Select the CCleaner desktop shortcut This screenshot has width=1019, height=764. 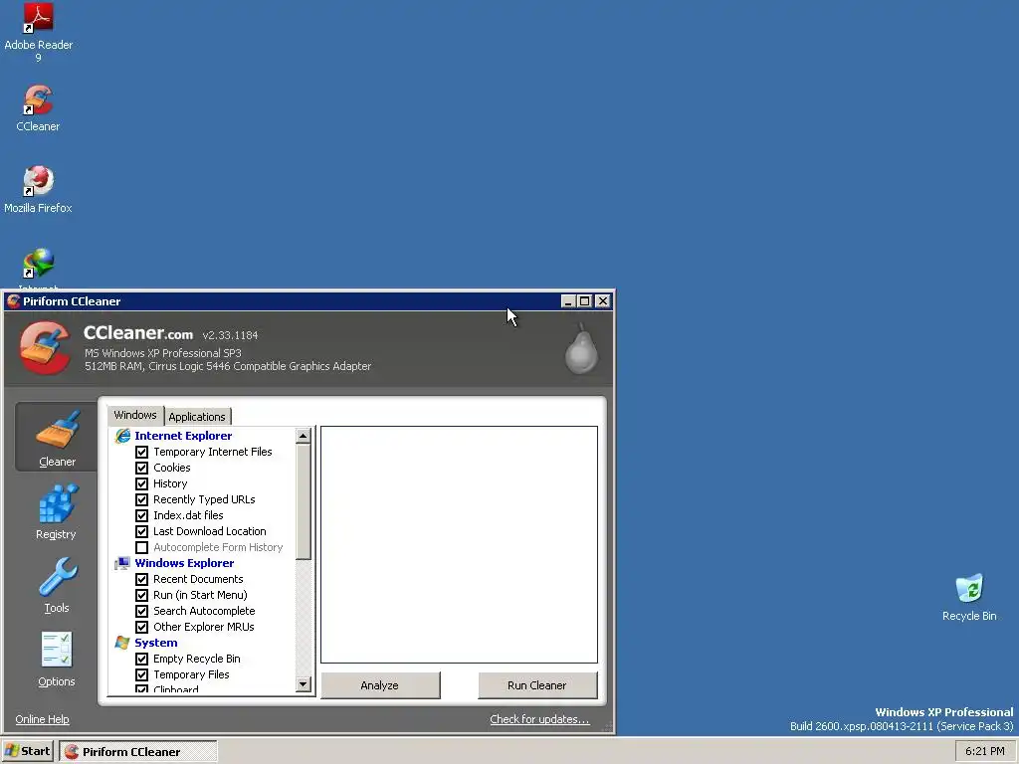[39, 108]
